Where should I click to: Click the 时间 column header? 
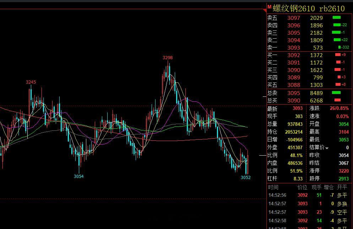(x=273, y=187)
